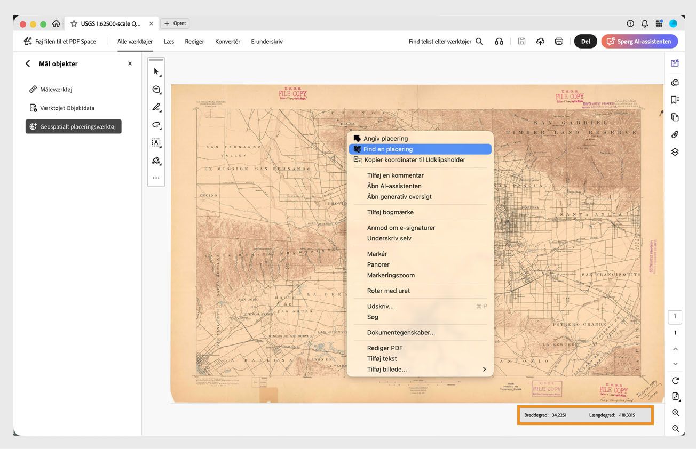Open the apps grid icon
This screenshot has height=449, width=696.
click(659, 23)
